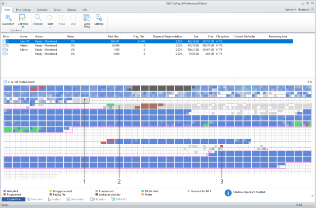316x208 pixels.
Task: Click the Being processed yellow swatch
Action: [51, 191]
